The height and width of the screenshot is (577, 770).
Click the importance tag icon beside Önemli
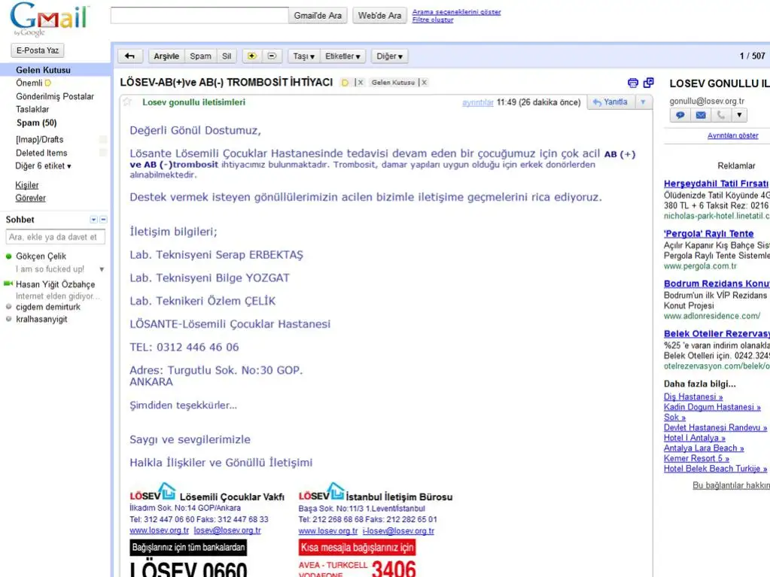pos(48,83)
